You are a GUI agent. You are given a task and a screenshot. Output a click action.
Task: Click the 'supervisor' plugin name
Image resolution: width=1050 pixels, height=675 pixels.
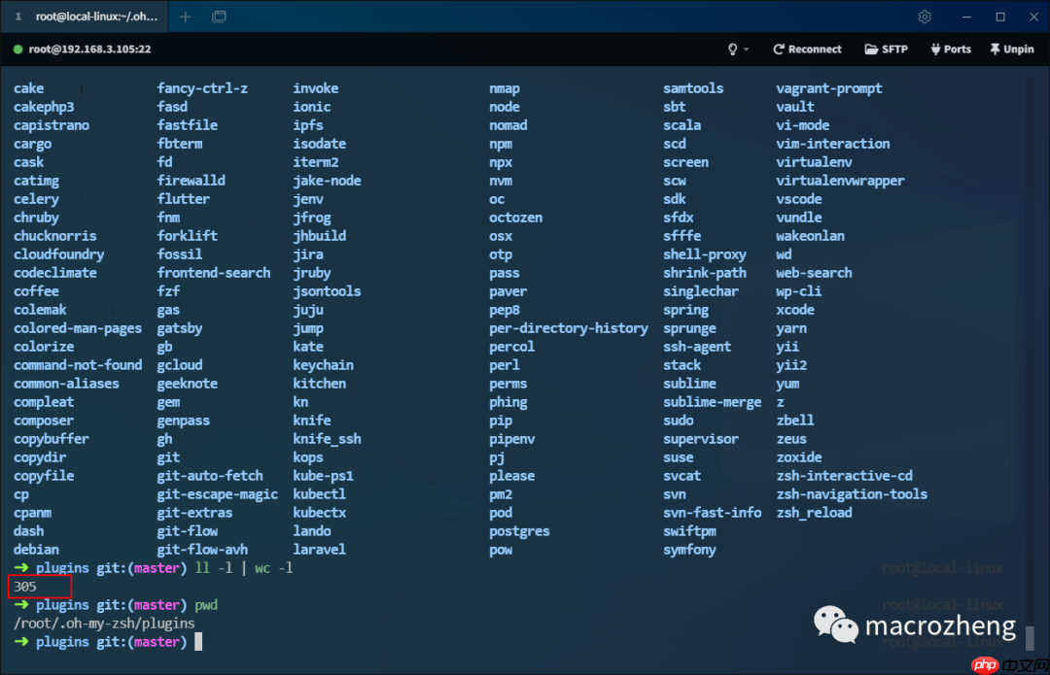(x=700, y=439)
